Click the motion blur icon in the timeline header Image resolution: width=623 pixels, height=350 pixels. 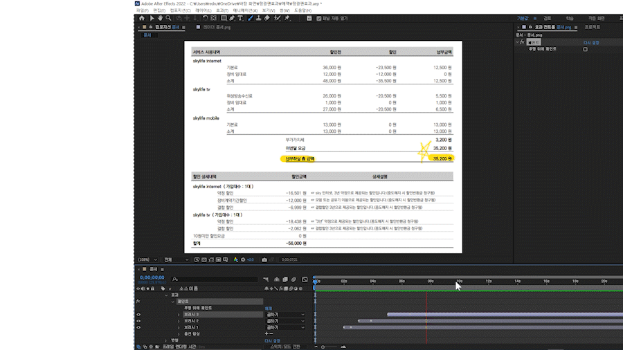point(294,279)
